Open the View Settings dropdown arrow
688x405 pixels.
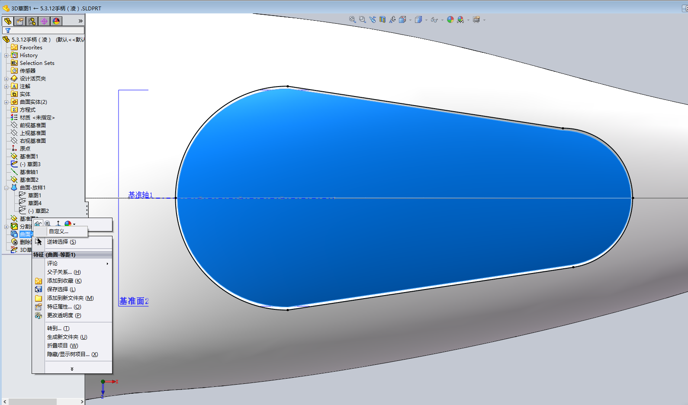[x=484, y=20]
